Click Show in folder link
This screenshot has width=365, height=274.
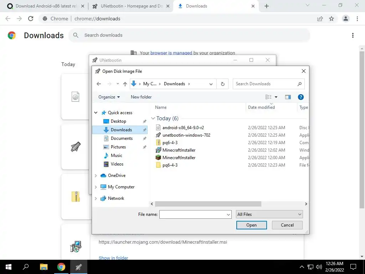[x=113, y=258]
